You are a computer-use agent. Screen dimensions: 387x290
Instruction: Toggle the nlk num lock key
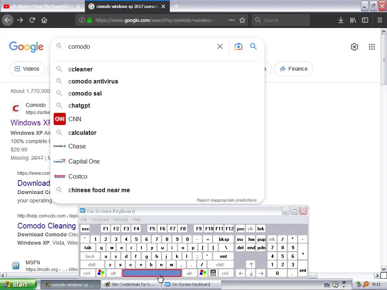(272, 239)
